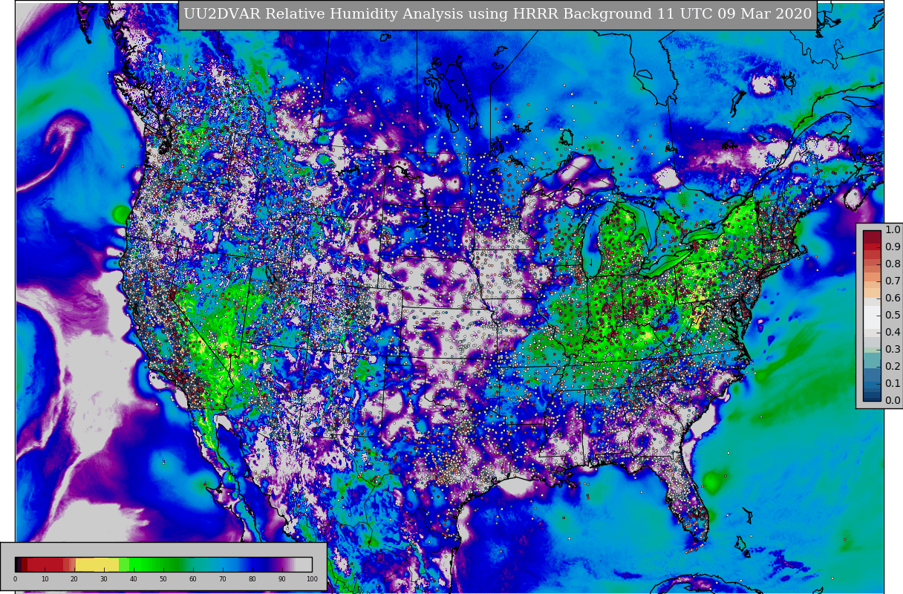Click the 0.5 label on the right colorbar
Viewport: 903px width, 594px height.
pyautogui.click(x=893, y=316)
